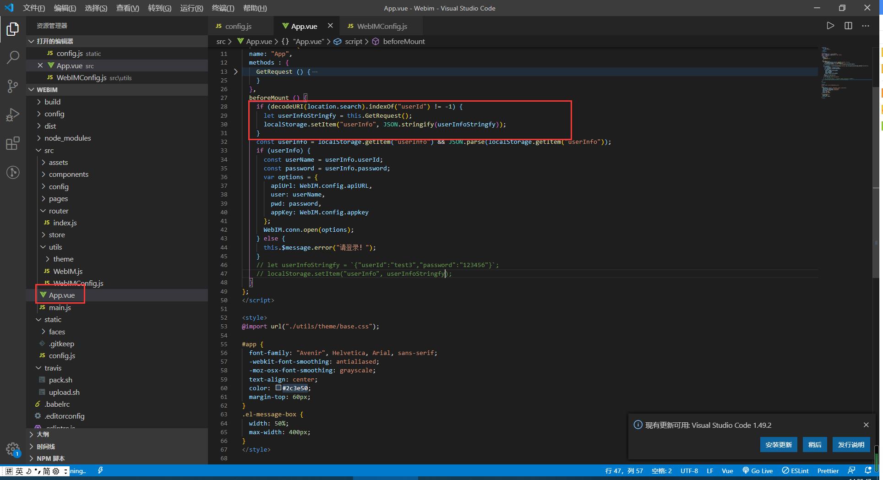Open the VS Code logo system menu
Image resolution: width=883 pixels, height=480 pixels.
pos(9,8)
